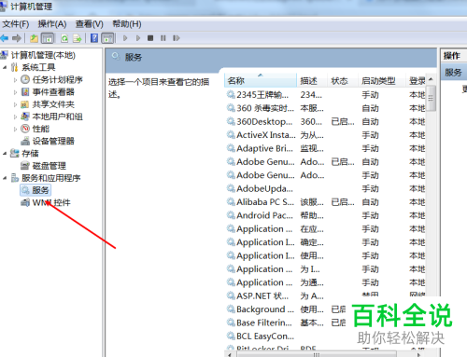Select the Alibaba PC S... service row

pos(325,202)
